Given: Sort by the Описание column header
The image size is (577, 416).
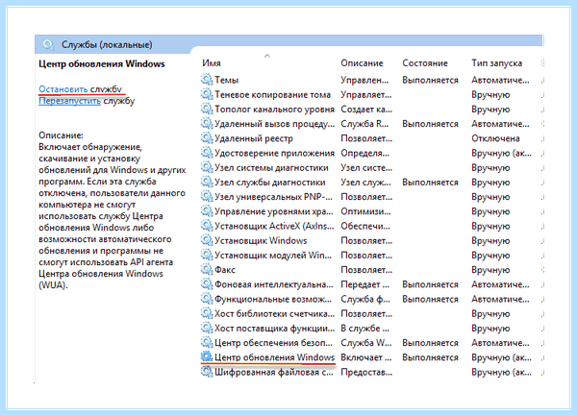Looking at the screenshot, I should 362,63.
